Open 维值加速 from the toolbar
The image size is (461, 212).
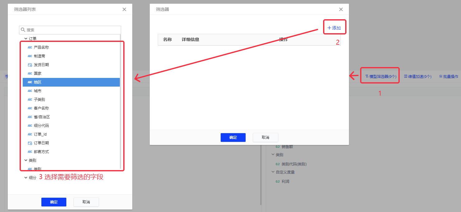pyautogui.click(x=418, y=76)
